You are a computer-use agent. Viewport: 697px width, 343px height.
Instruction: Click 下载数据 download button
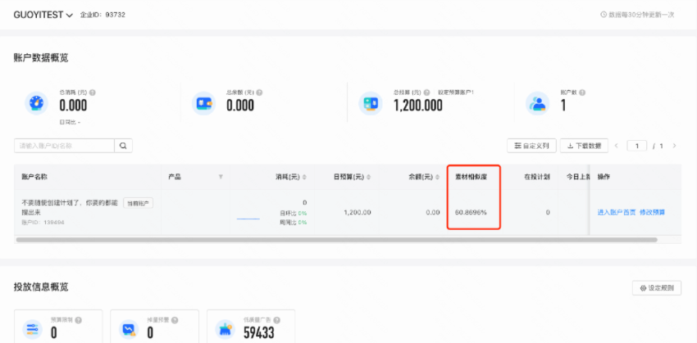[584, 146]
